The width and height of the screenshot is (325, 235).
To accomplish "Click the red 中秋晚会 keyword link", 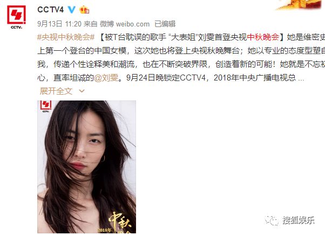I will coord(263,37).
